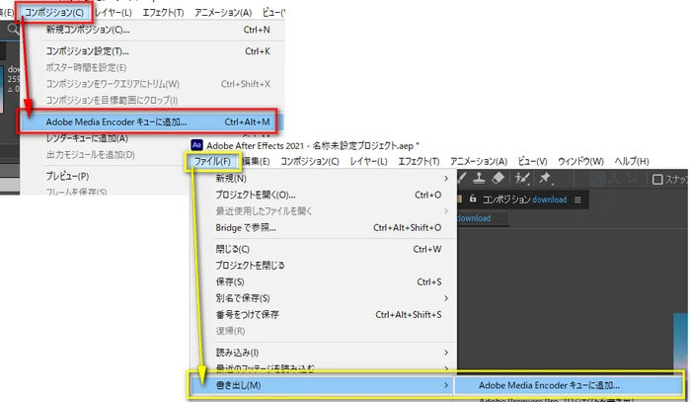Click コンポジション設定(T)... menu item
This screenshot has height=402, width=691.
[88, 49]
